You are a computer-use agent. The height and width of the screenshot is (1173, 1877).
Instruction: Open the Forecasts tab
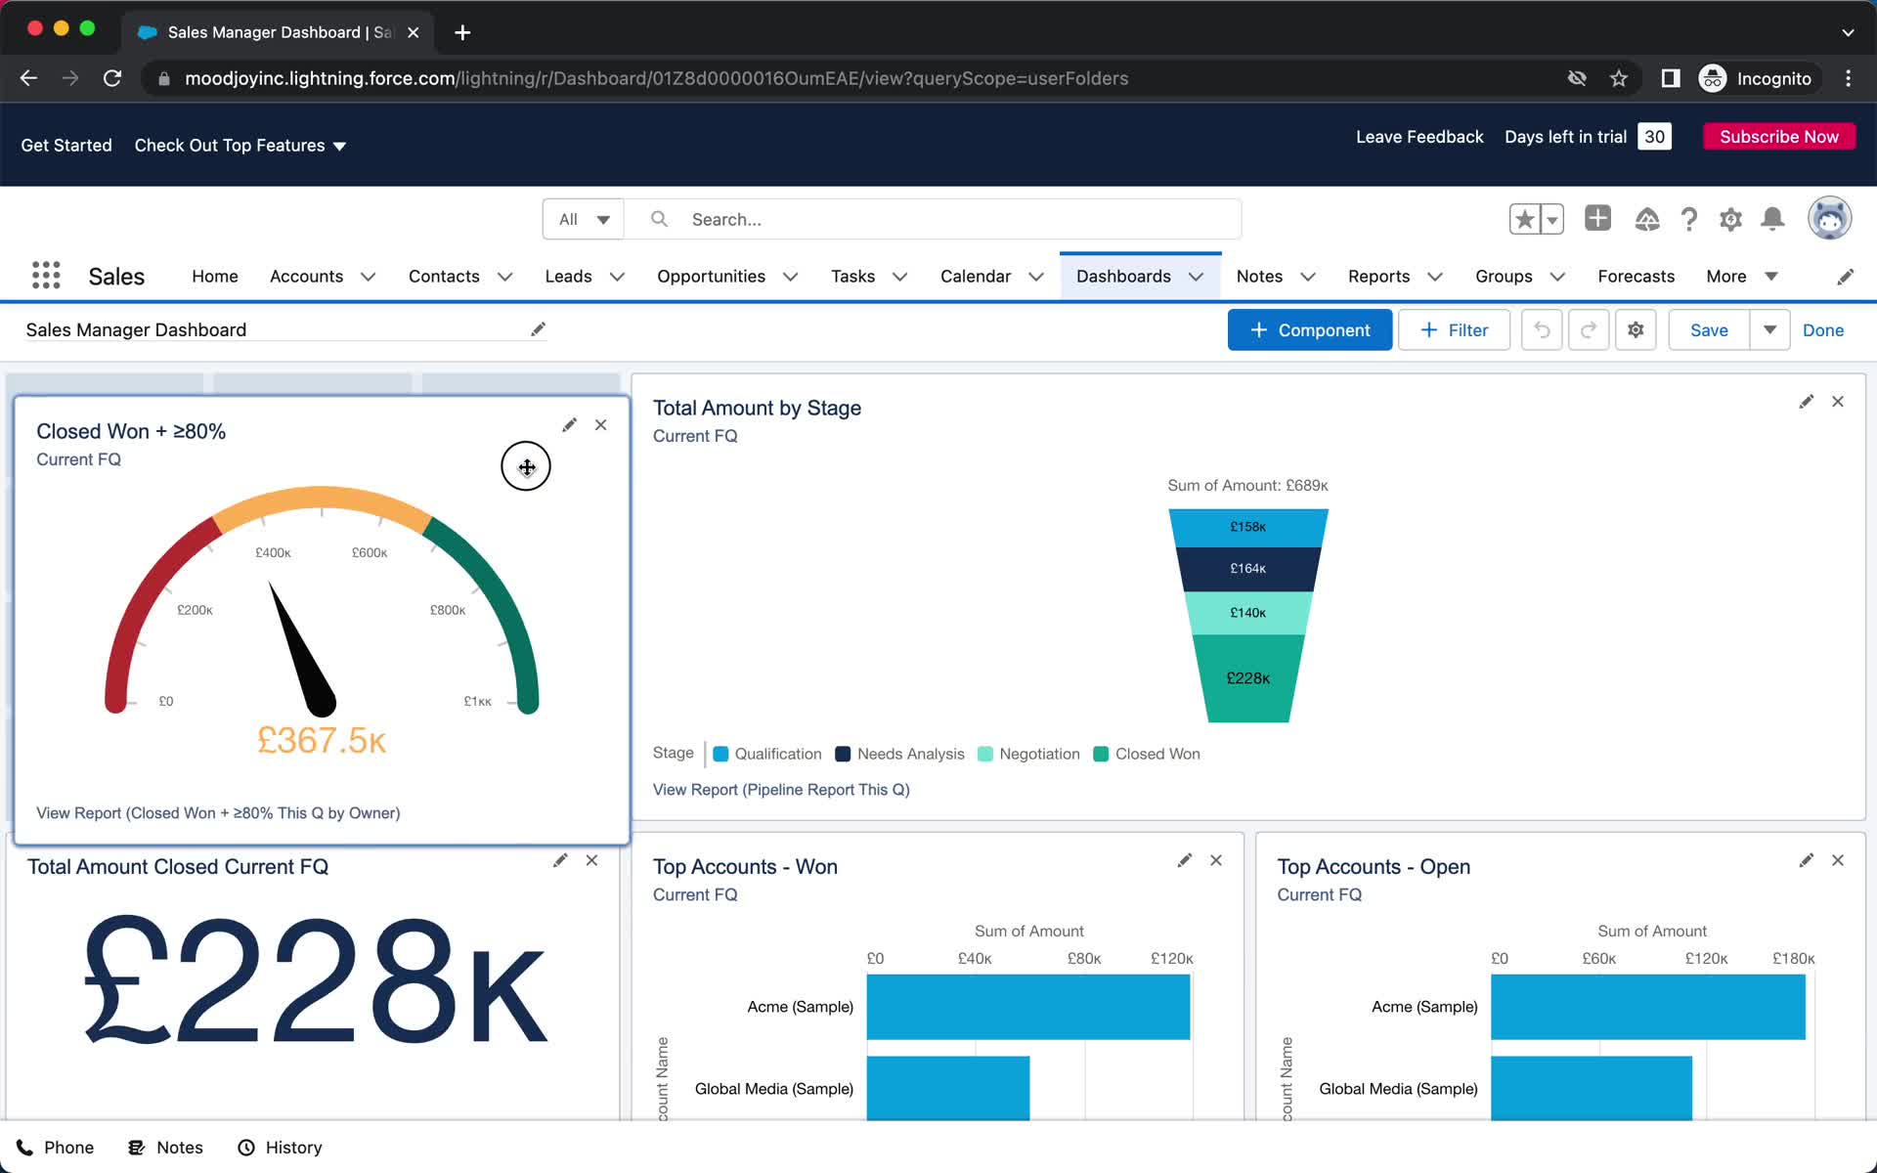click(1636, 277)
